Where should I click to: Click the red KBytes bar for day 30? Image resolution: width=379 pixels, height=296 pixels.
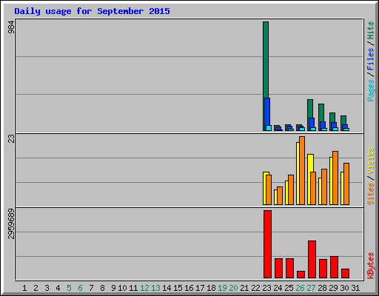(x=345, y=274)
